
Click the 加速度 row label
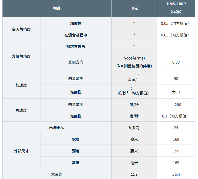(x=21, y=85)
